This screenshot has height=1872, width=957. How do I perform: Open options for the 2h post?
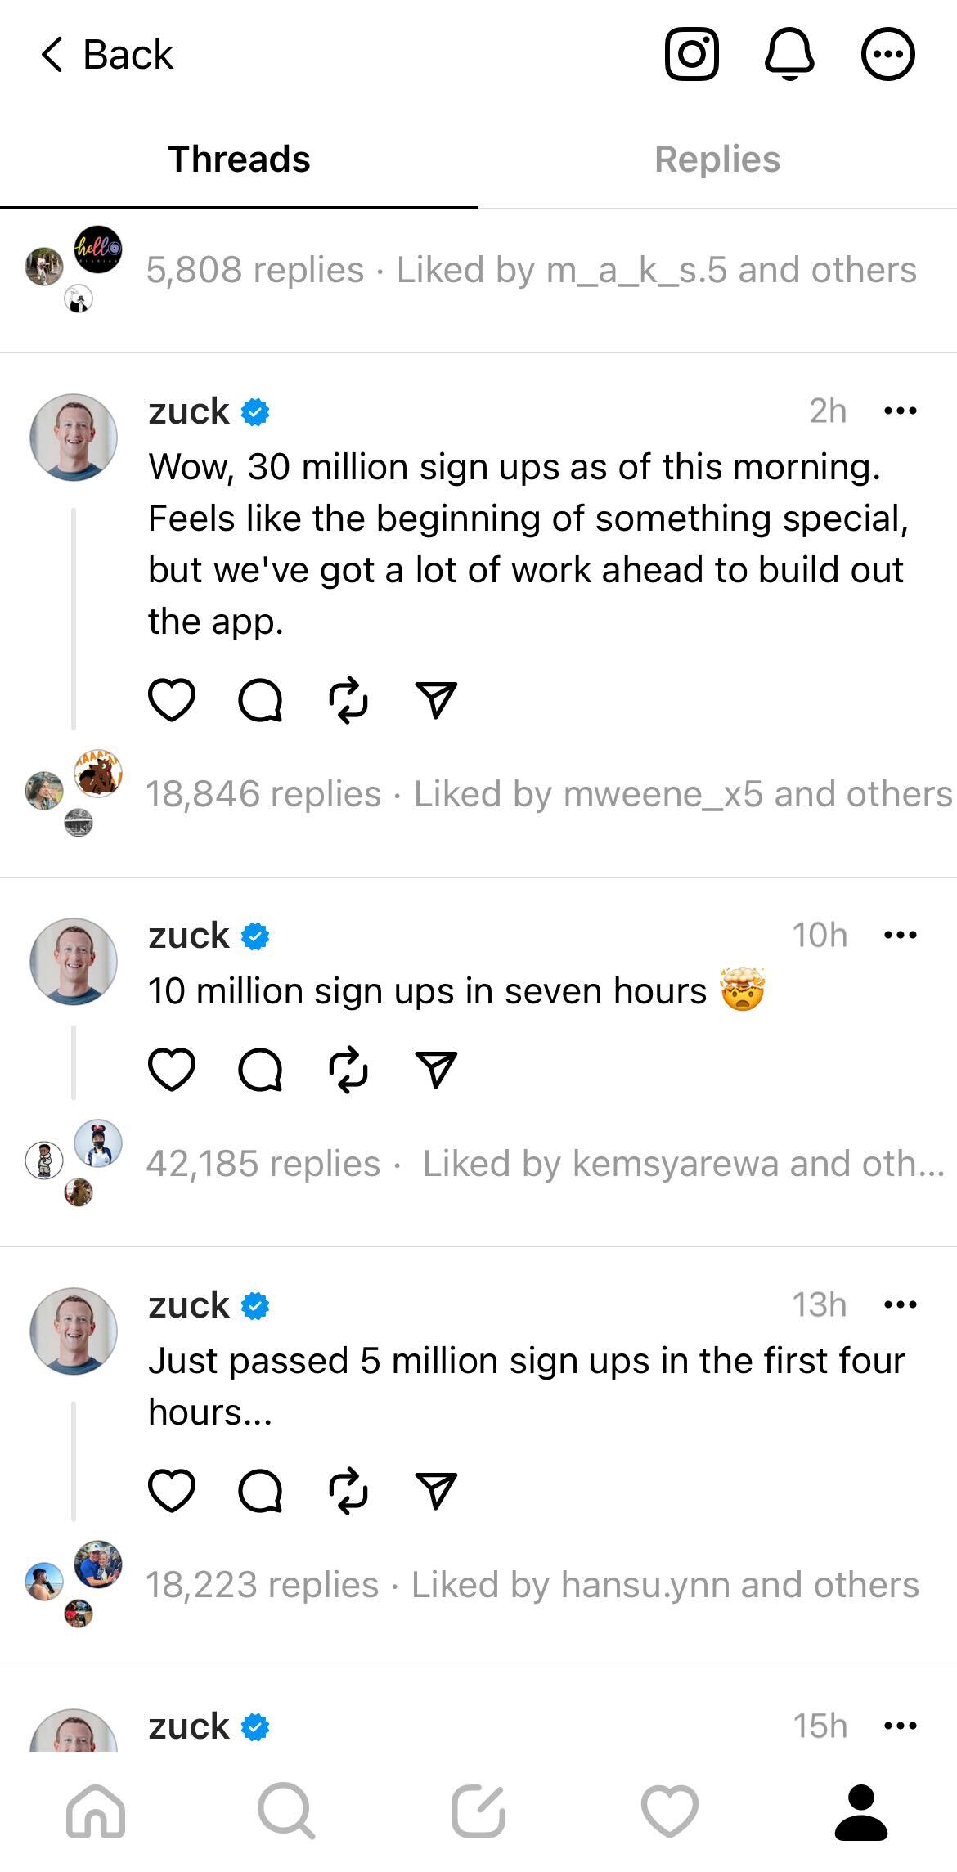pos(901,411)
